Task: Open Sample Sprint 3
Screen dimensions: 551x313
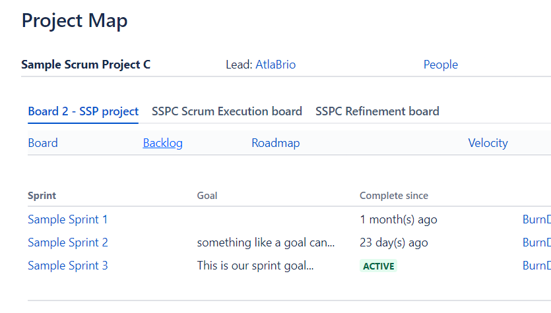Action: 68,266
